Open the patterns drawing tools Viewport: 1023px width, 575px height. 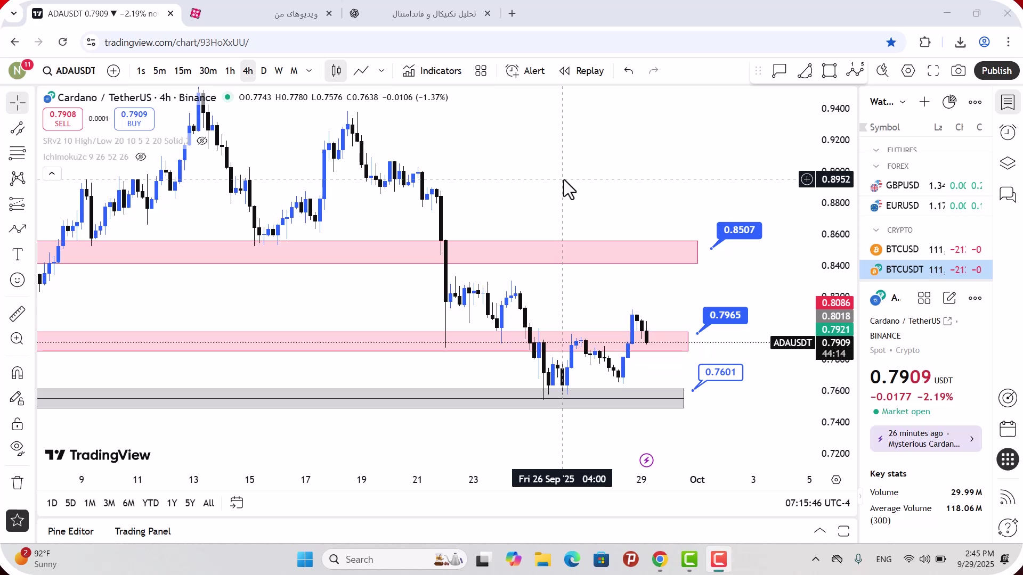18,178
